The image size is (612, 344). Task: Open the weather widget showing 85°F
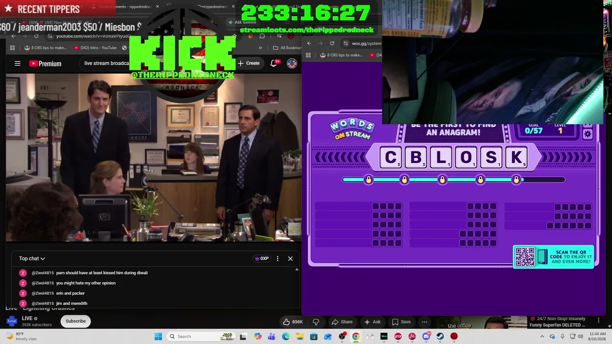(19, 336)
